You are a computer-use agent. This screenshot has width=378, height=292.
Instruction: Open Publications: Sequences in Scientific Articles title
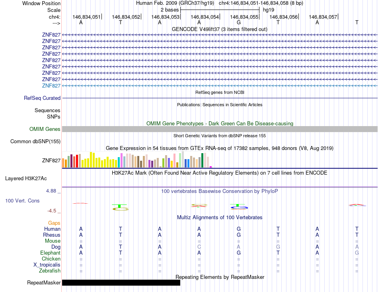click(x=220, y=105)
